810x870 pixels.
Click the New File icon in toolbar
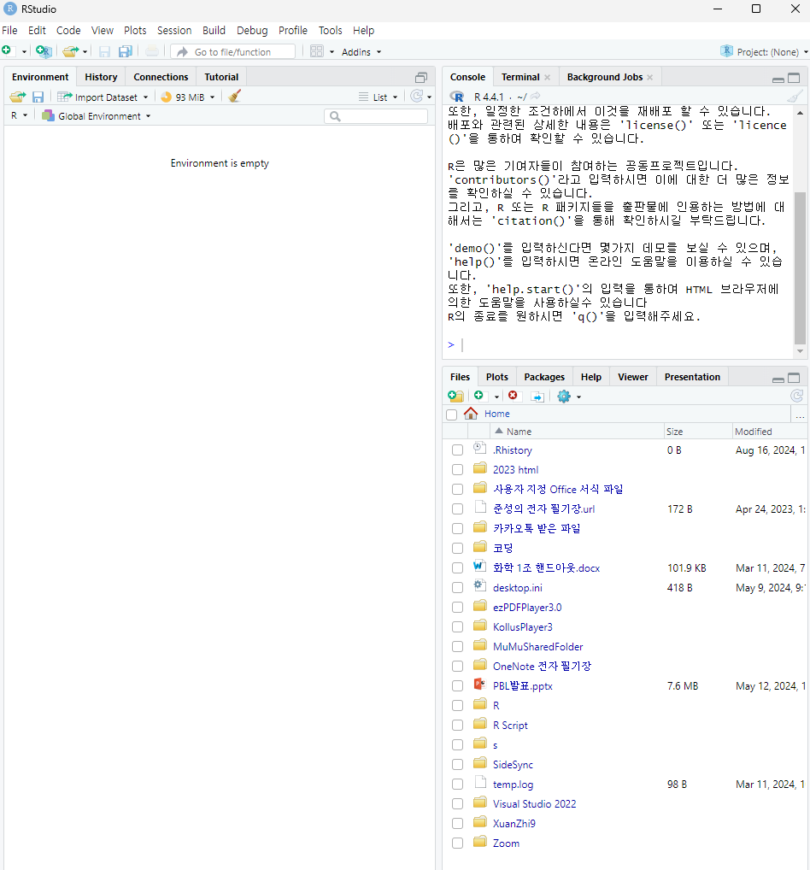7,51
